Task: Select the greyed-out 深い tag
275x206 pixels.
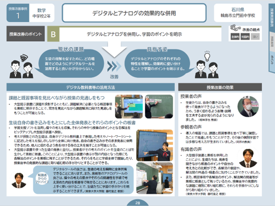Action: 255,37
